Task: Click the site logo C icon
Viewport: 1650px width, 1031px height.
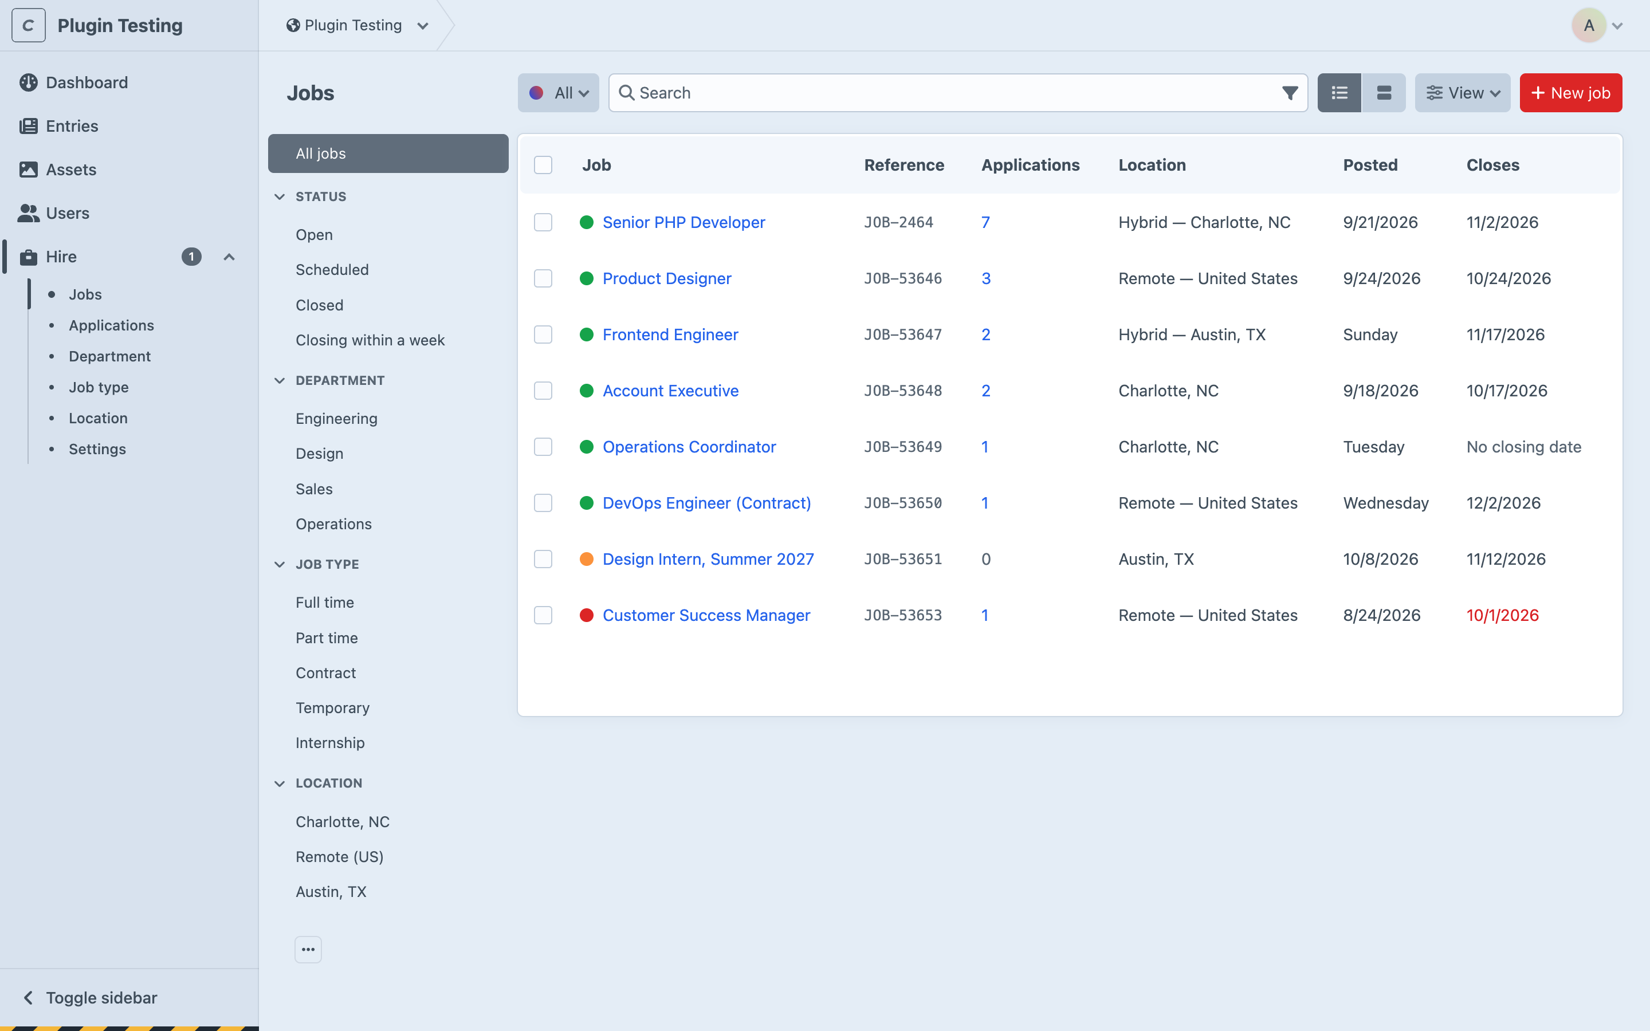Action: (x=29, y=25)
